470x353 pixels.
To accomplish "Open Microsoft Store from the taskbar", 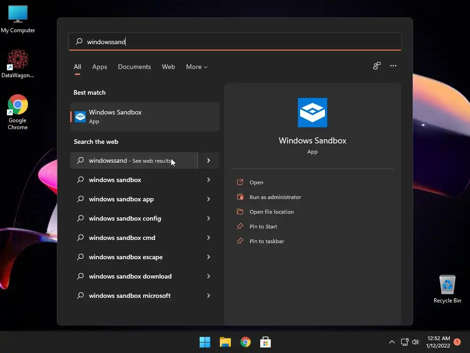I will tap(266, 342).
